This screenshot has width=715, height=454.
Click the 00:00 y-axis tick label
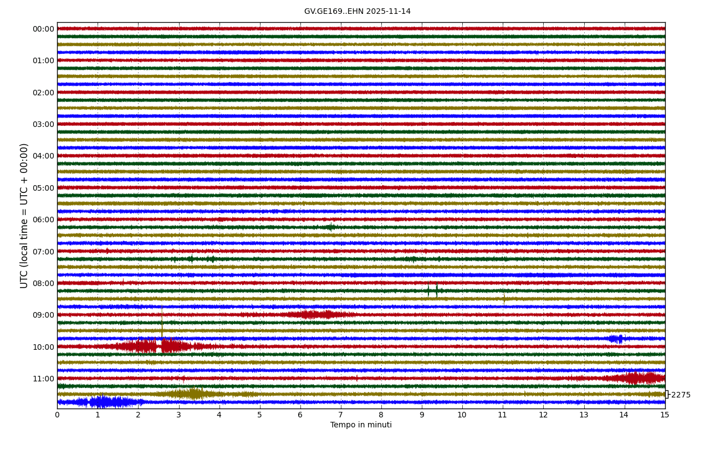coord(43,29)
